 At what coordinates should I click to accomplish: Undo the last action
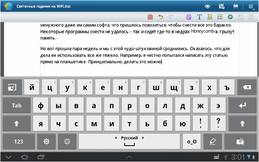coord(161,17)
